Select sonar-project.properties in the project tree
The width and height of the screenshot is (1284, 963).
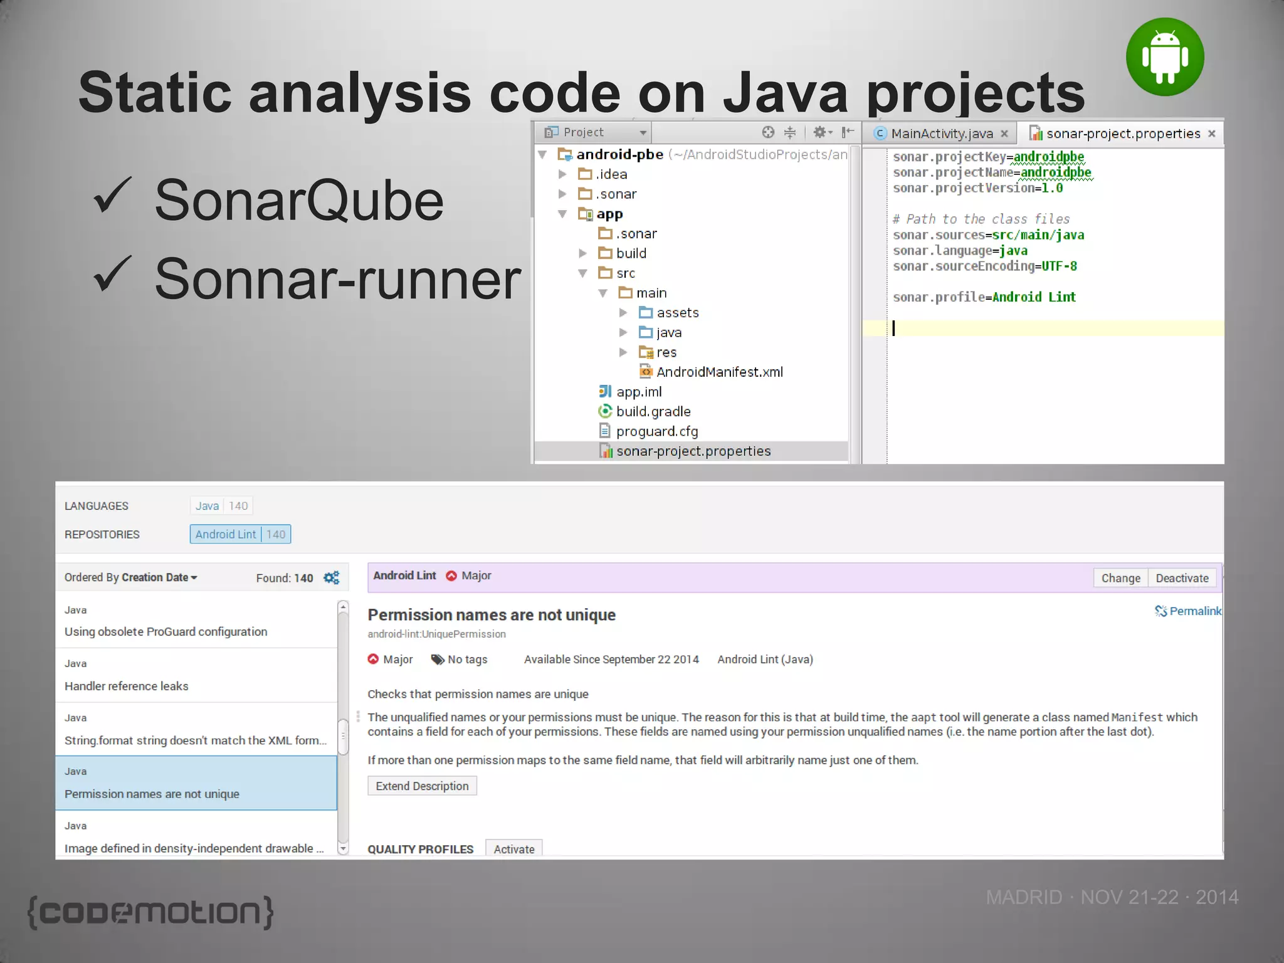click(x=691, y=451)
